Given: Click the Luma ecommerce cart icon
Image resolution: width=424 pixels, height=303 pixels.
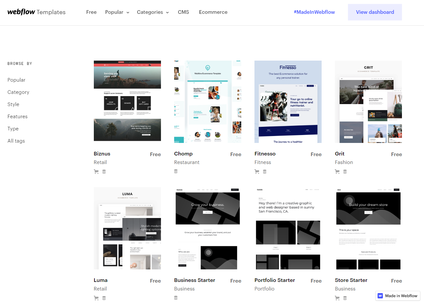Looking at the screenshot, I should pyautogui.click(x=96, y=298).
